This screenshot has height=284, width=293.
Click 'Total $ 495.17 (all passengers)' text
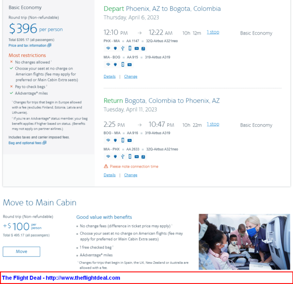pos(26,235)
